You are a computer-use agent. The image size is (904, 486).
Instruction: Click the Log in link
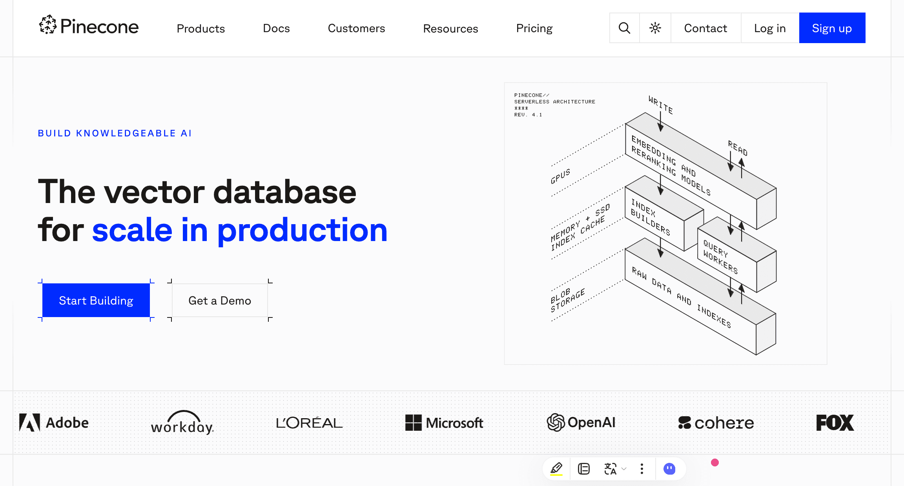(770, 28)
